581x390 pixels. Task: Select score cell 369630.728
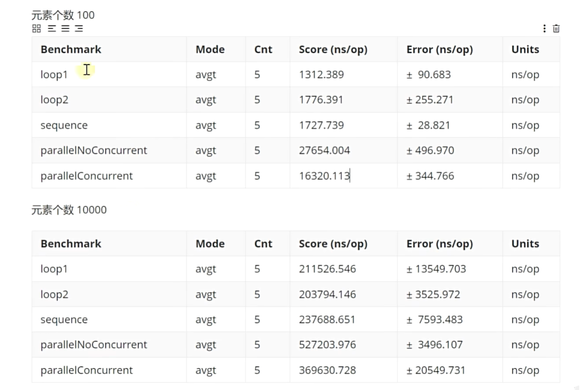coord(327,370)
